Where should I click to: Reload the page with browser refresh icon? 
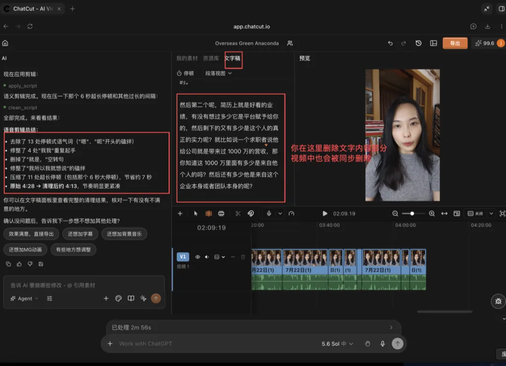pos(30,26)
